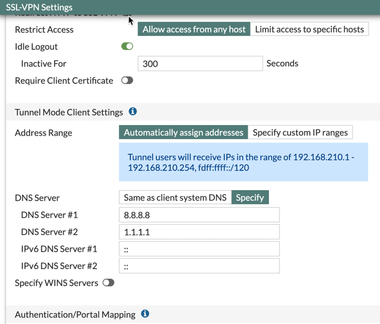Enable the Specify WINS Servers toggle
Screen dimensions: 380x324
(x=108, y=282)
